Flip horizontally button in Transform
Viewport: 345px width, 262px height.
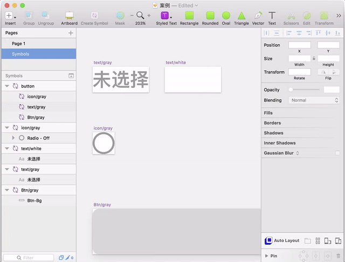tap(323, 72)
